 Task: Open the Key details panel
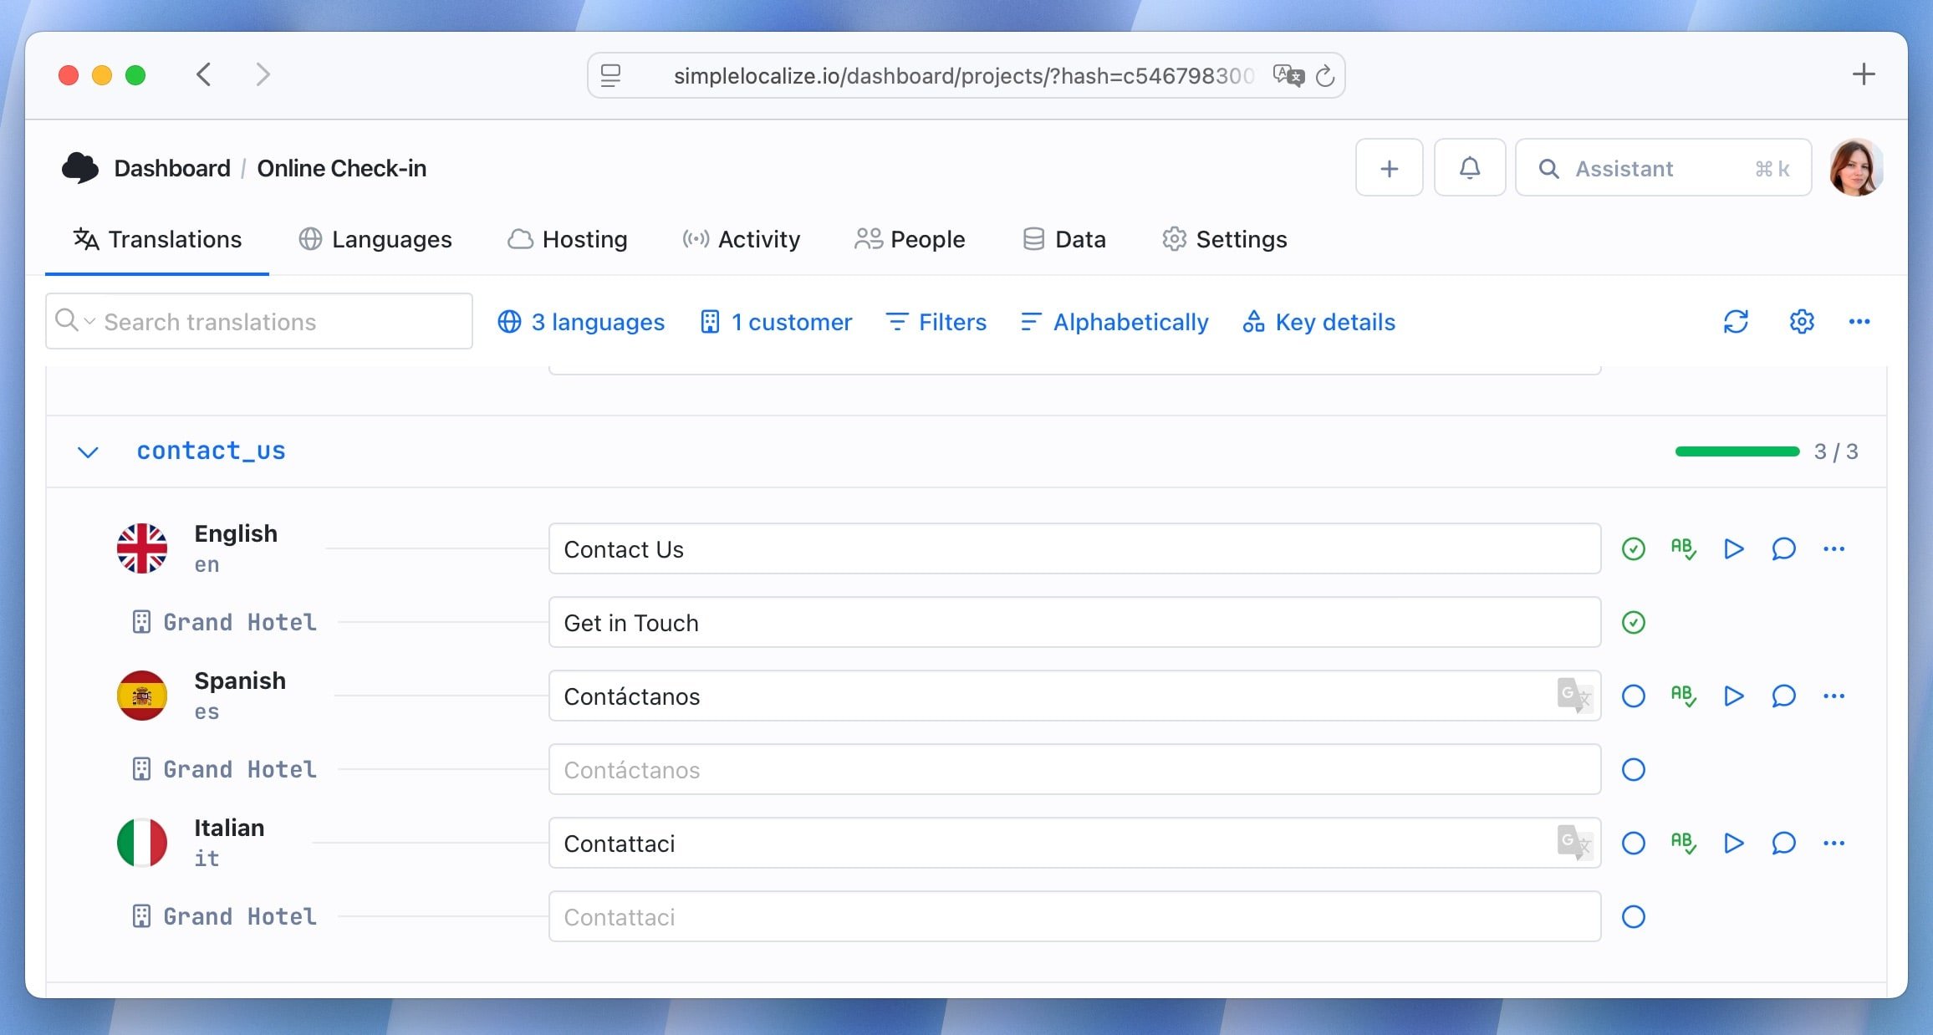[x=1318, y=322]
